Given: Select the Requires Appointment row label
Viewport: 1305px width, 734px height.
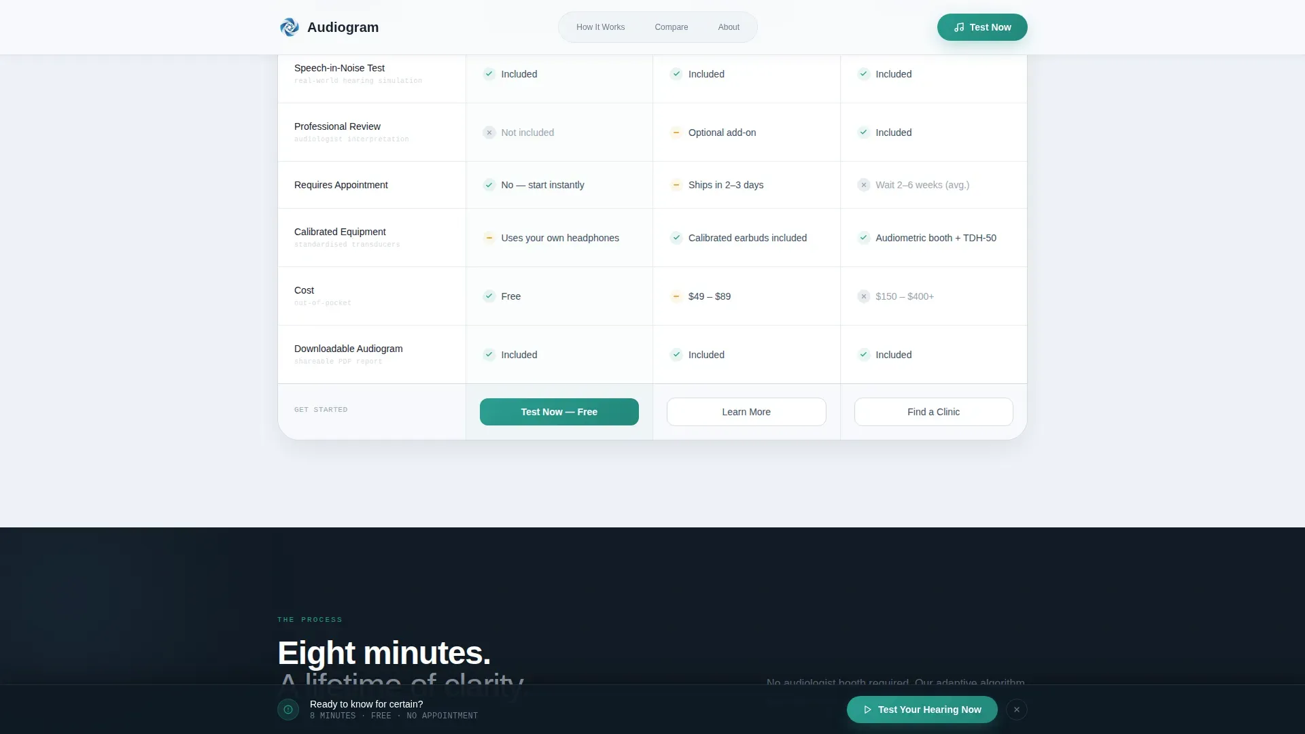Looking at the screenshot, I should [341, 185].
